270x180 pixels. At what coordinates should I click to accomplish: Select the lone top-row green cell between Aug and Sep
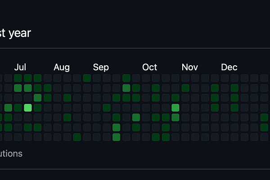tap(87, 78)
